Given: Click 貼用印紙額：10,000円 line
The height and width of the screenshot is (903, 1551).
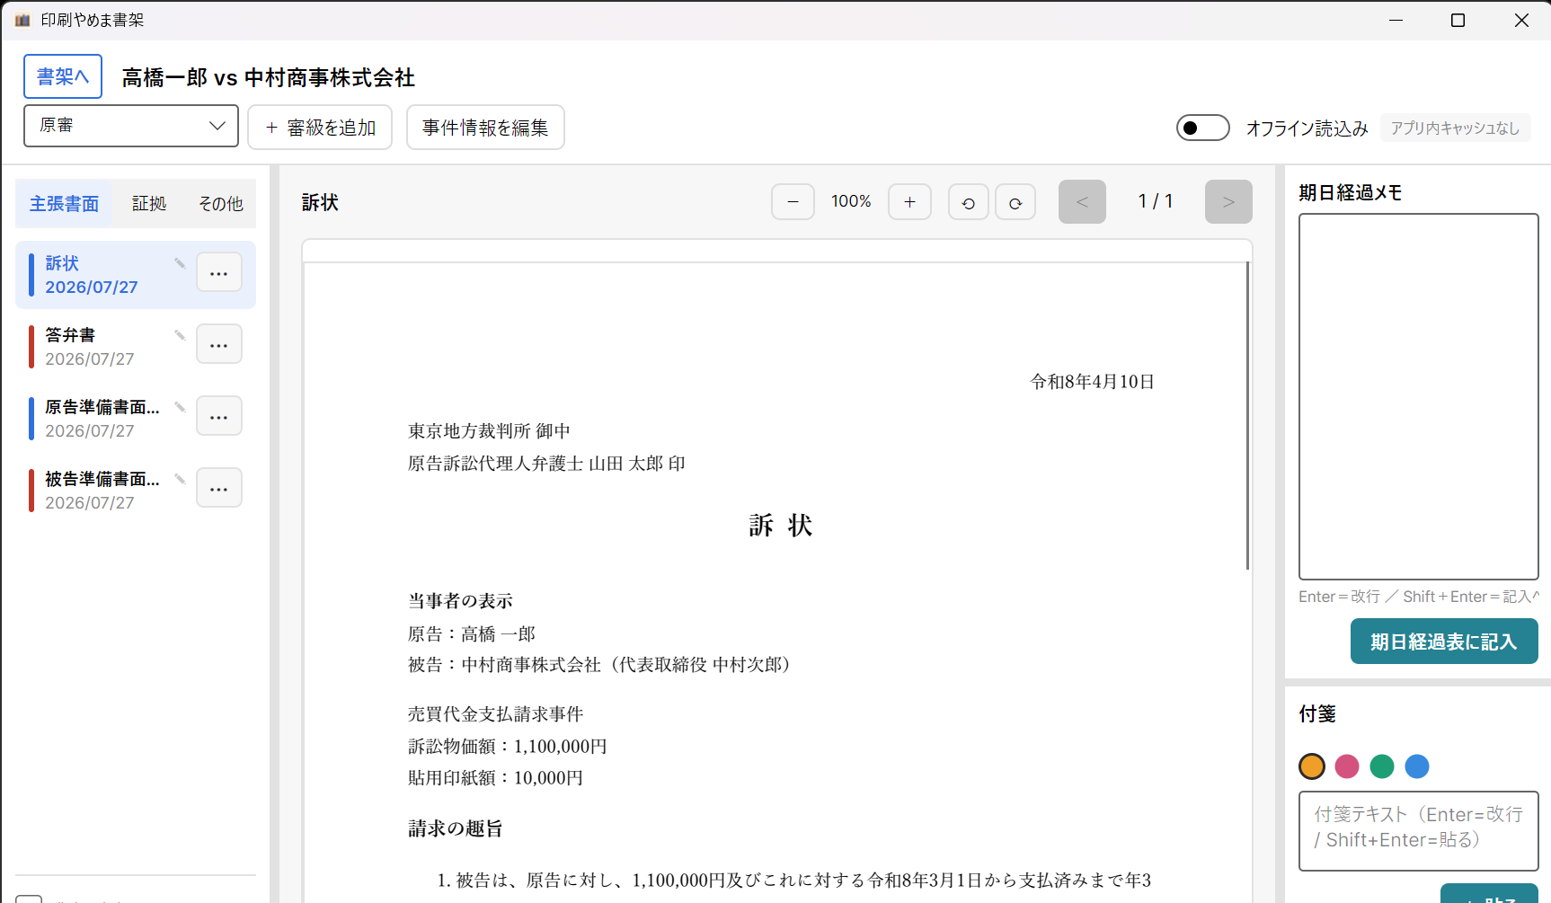Looking at the screenshot, I should tap(496, 777).
